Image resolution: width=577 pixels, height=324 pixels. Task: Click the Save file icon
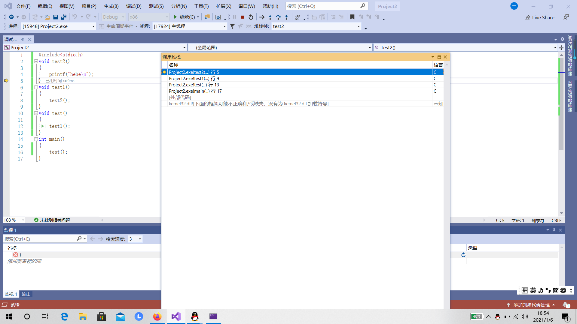[x=55, y=17]
